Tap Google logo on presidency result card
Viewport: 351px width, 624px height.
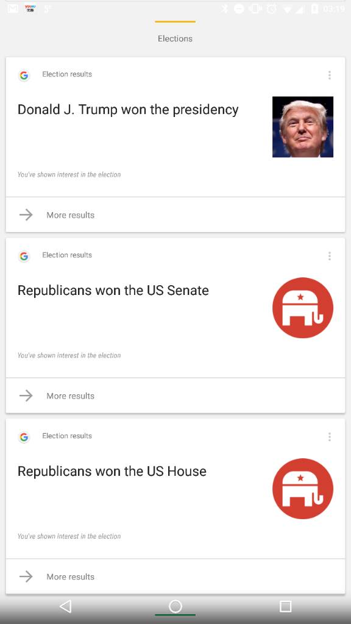pyautogui.click(x=24, y=75)
